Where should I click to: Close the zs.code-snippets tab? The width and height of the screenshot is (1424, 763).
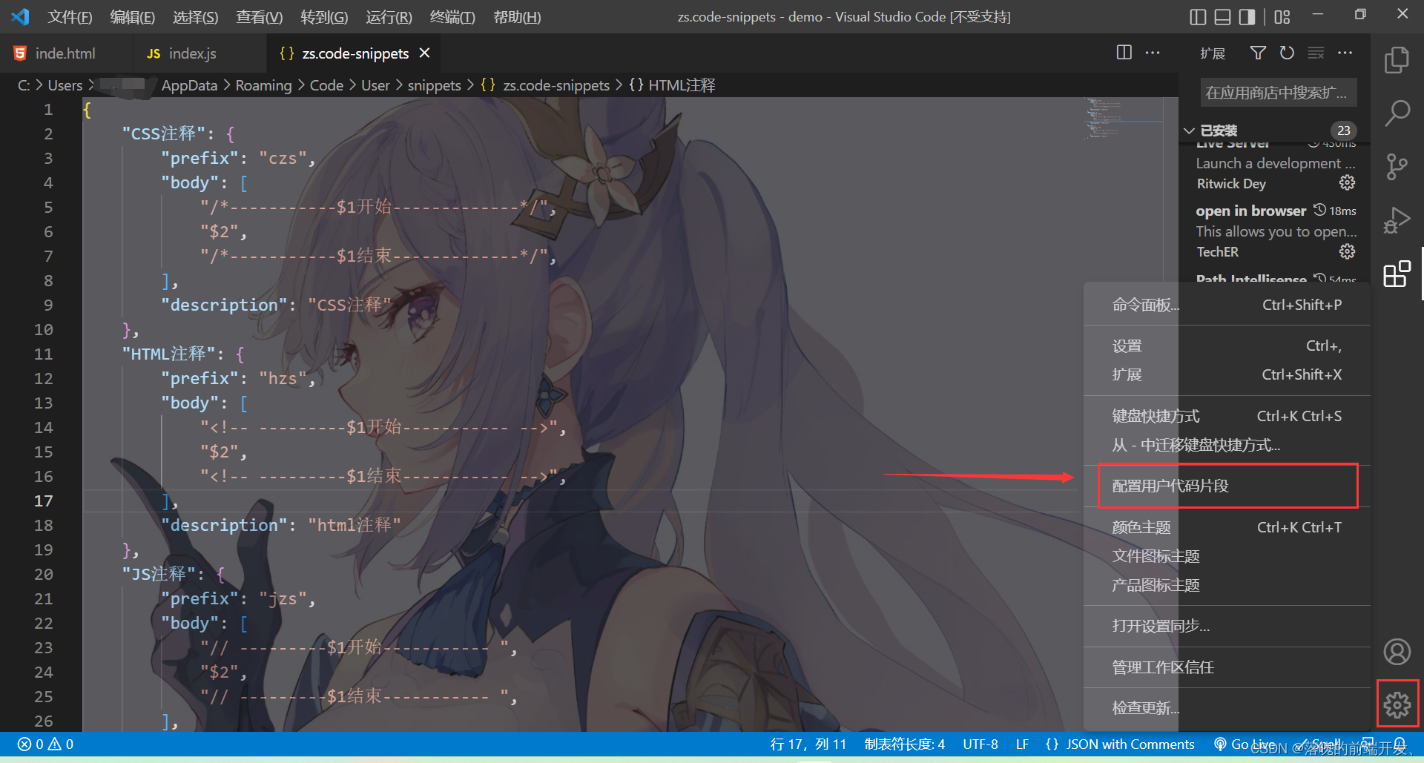[x=424, y=53]
